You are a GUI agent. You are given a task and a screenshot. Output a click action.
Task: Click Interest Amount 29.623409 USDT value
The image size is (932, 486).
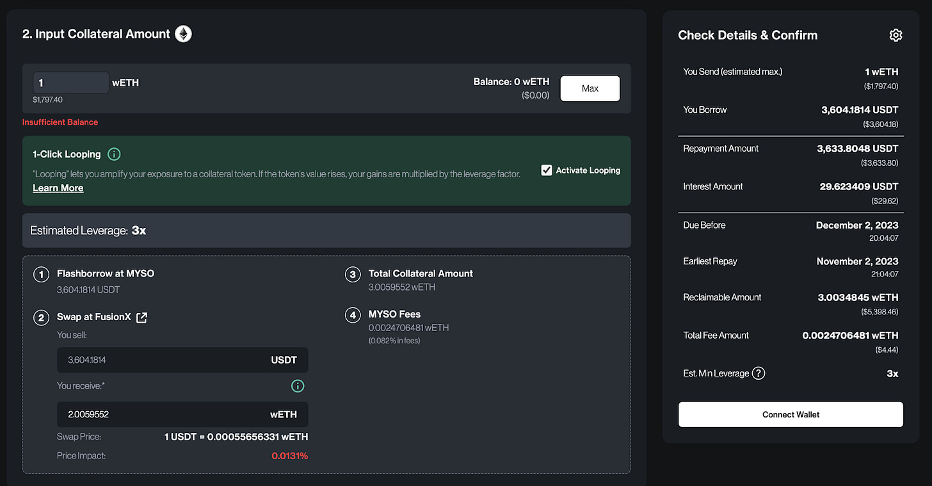pyautogui.click(x=859, y=186)
